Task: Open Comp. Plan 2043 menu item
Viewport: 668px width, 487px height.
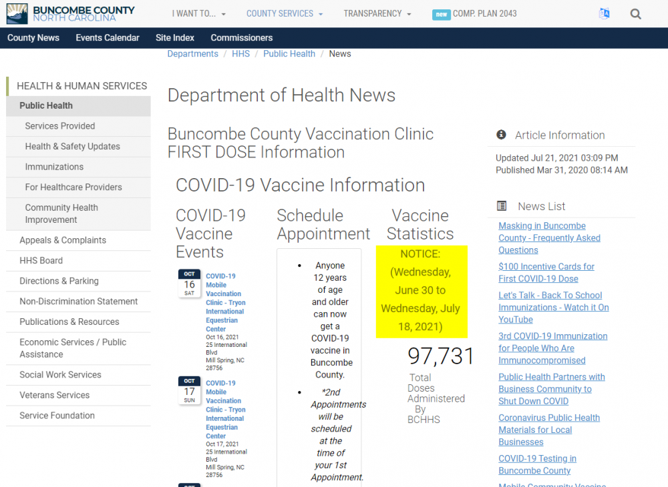Action: point(474,13)
